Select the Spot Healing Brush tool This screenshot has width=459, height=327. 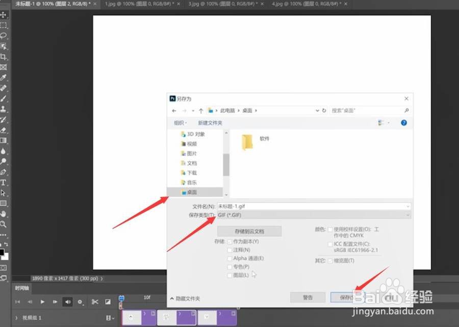(4, 88)
